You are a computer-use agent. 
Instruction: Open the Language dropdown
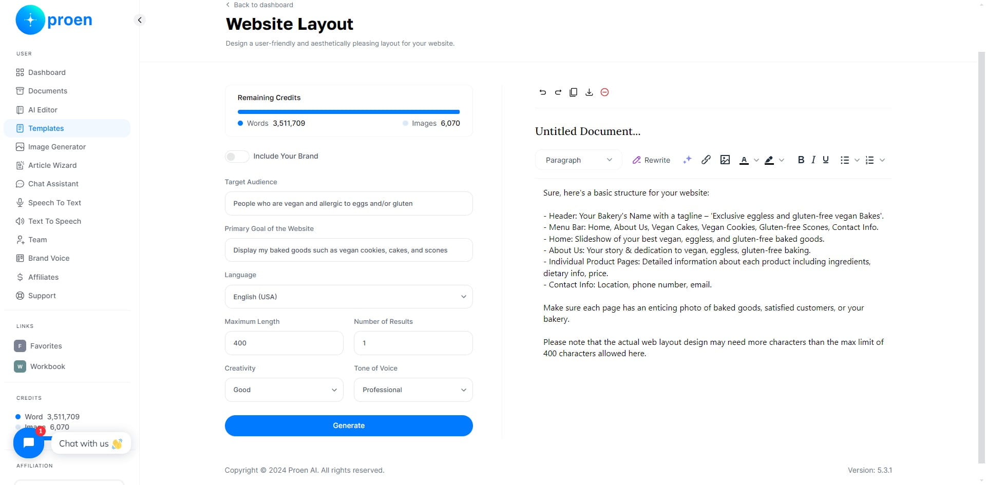349,297
